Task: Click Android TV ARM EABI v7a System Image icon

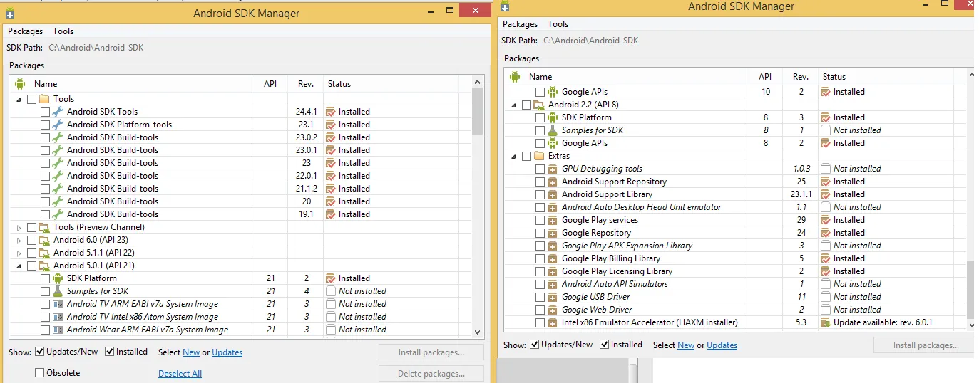Action: [x=58, y=304]
